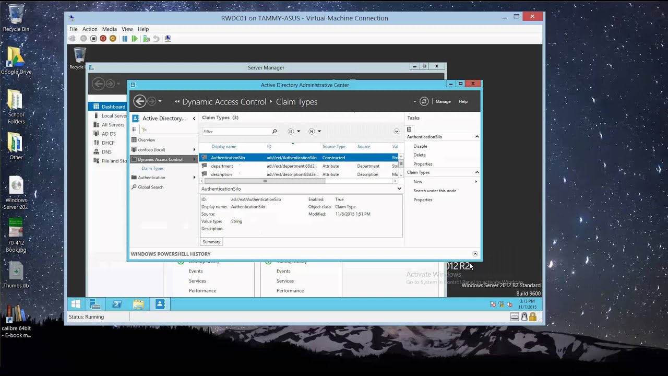Click Start button in VM taskbar

coord(76,304)
